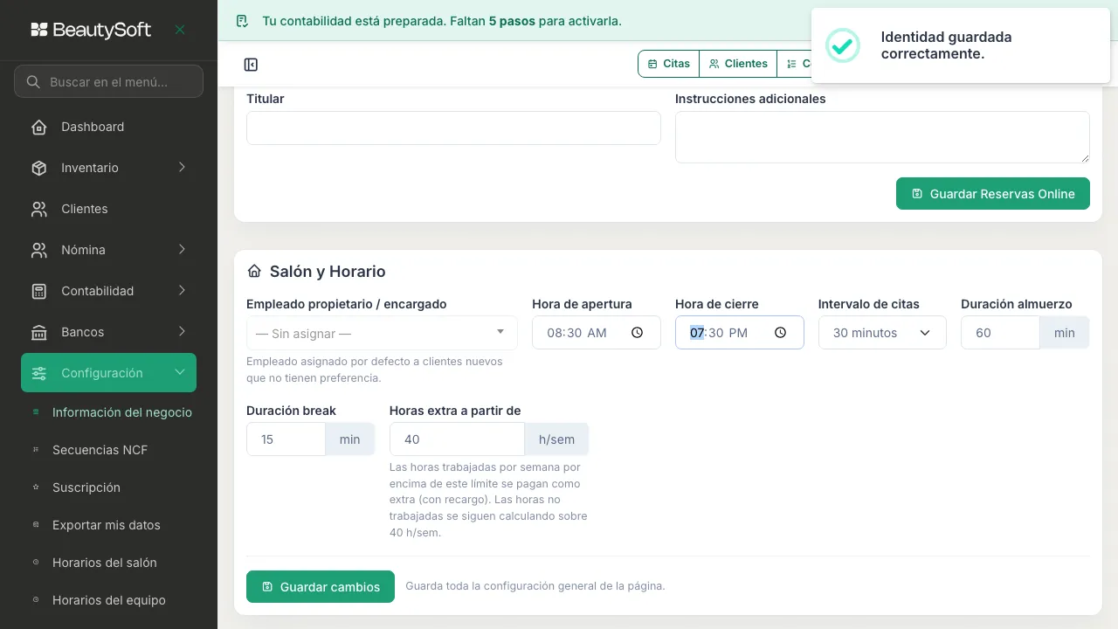1118x629 pixels.
Task: Click the success checkmark icon in notification
Action: (843, 45)
